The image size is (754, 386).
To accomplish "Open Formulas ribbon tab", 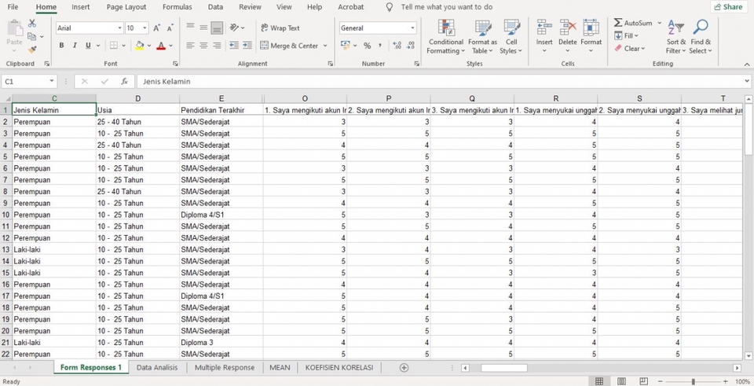I will [x=178, y=7].
